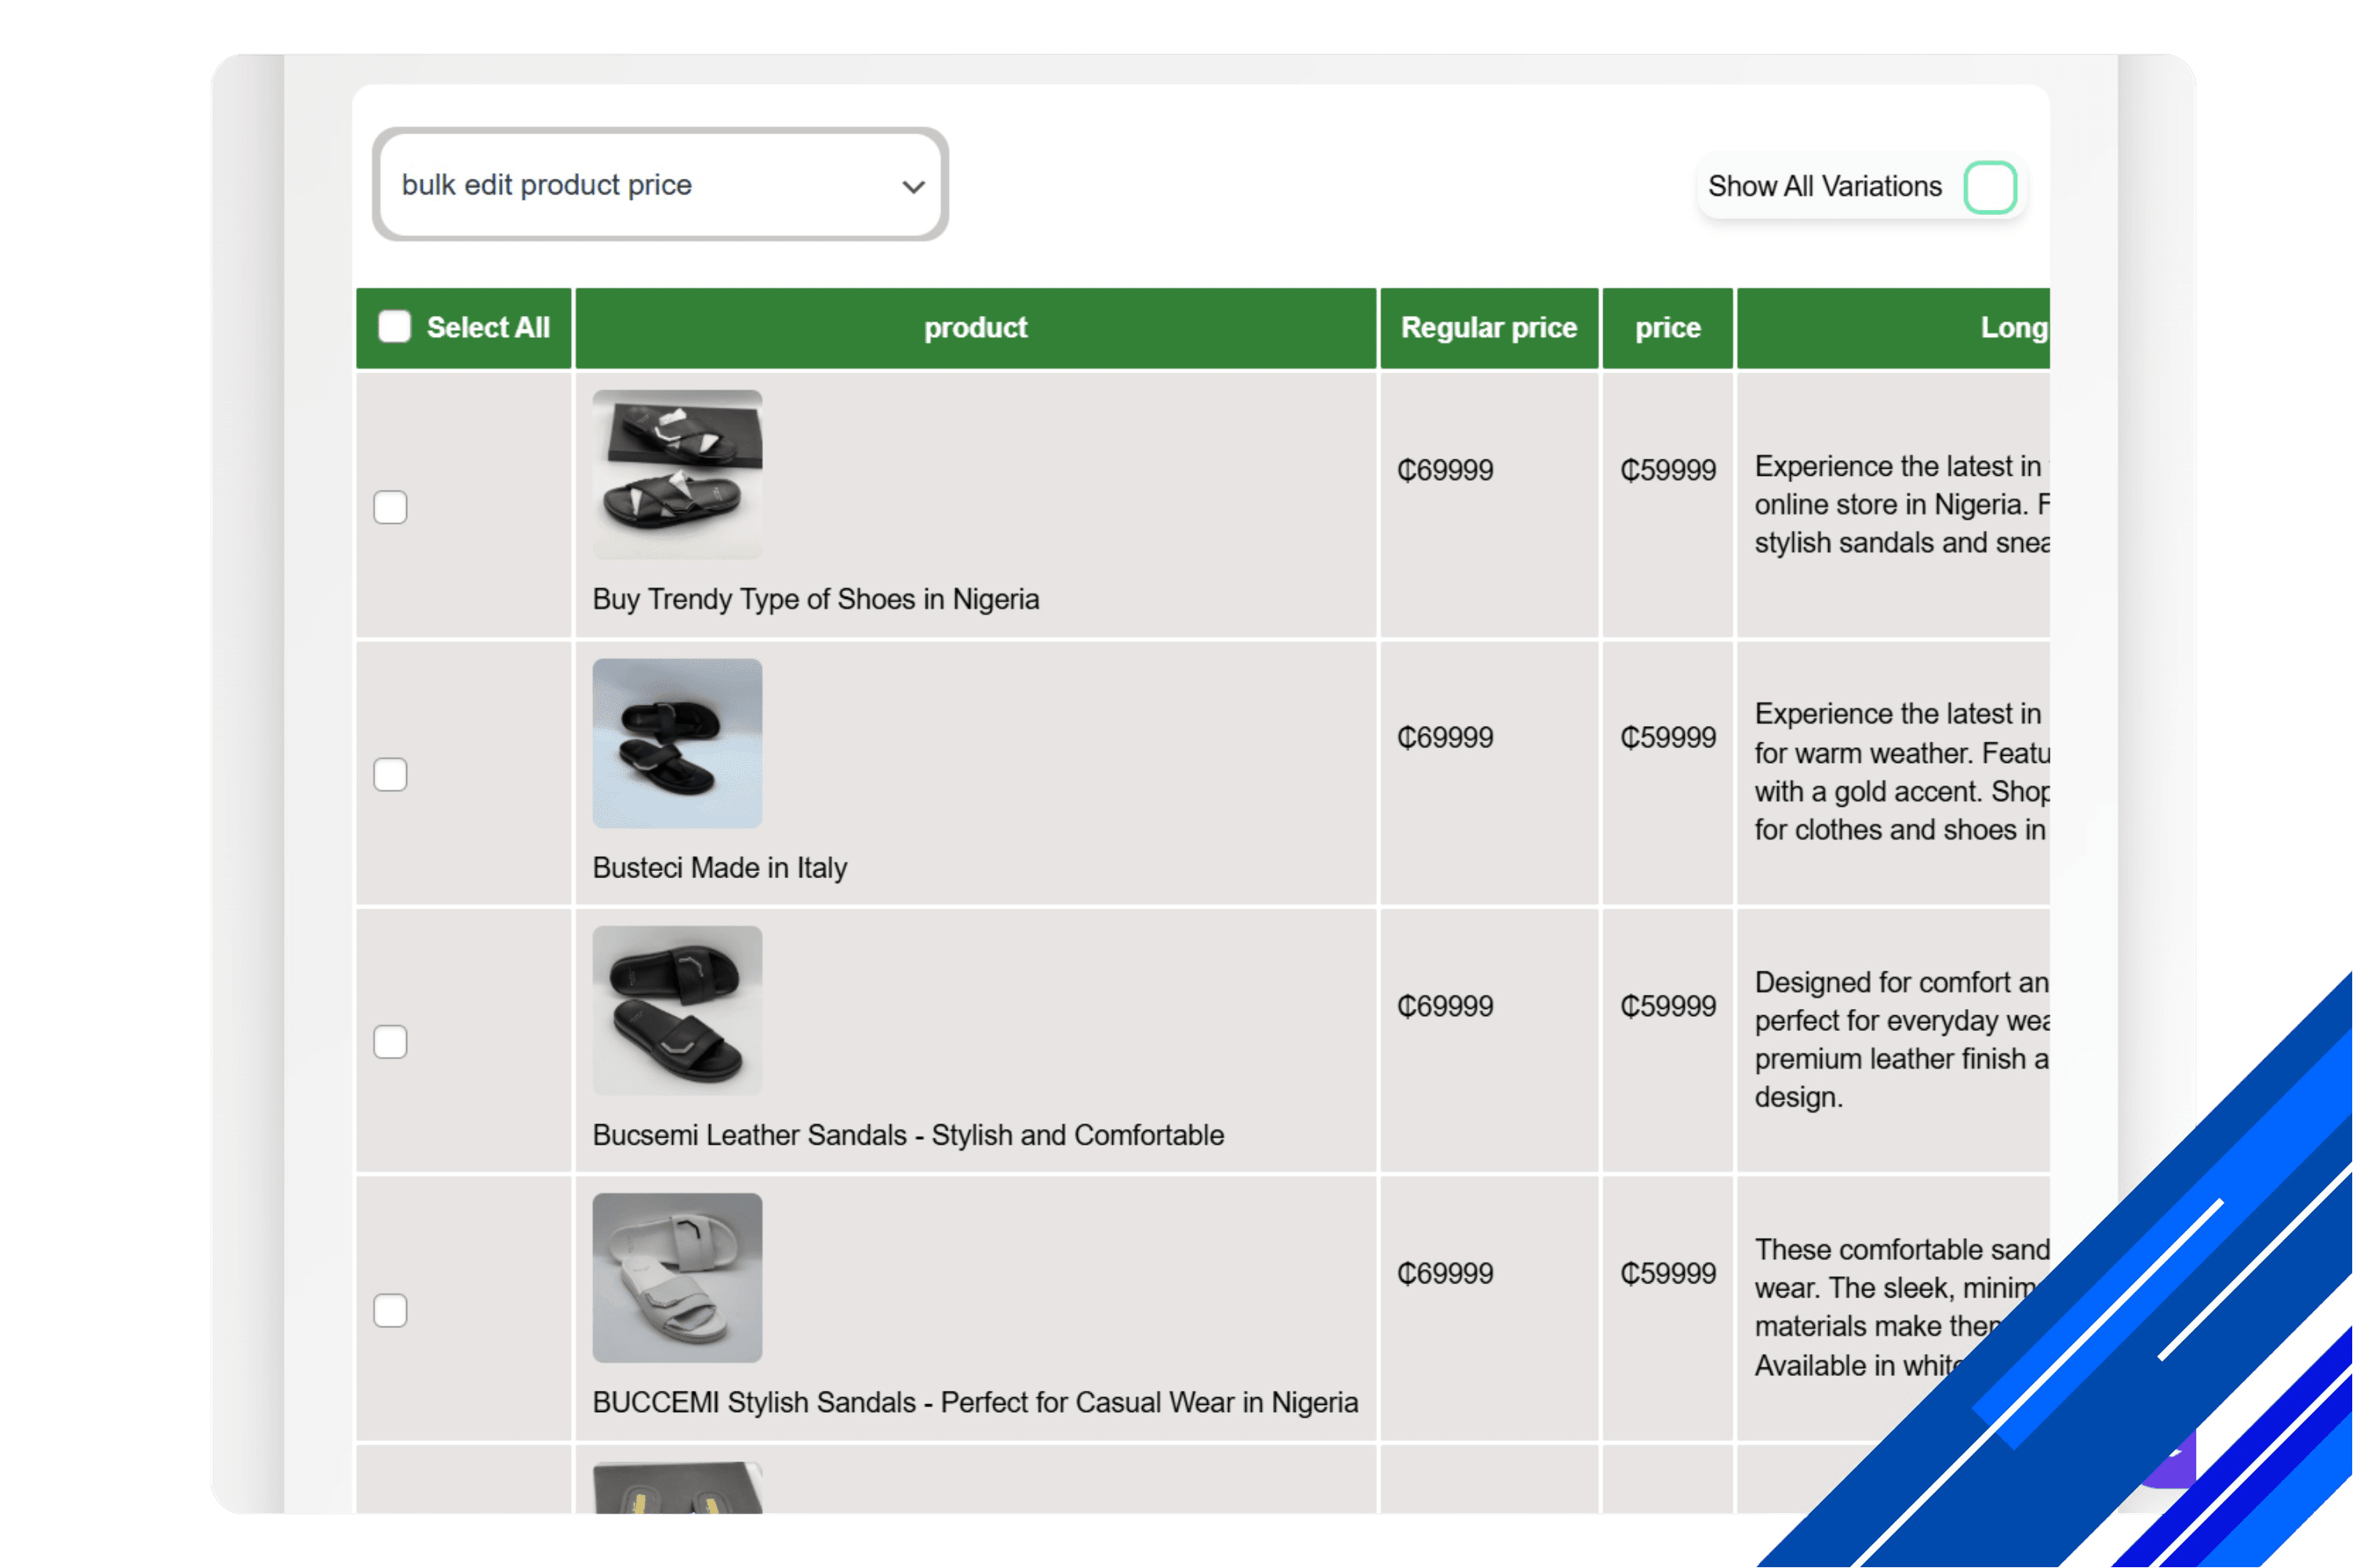This screenshot has width=2353, height=1568.
Task: Check the BUCCEMI Stylish Sandals row checkbox
Action: coord(390,1309)
